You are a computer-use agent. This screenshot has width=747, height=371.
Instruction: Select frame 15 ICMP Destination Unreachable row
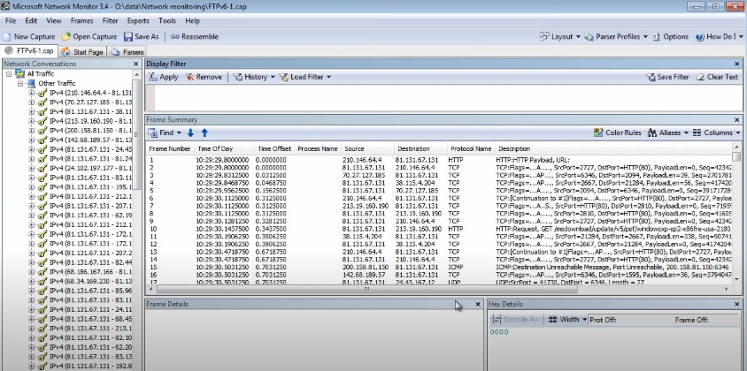[x=439, y=267]
